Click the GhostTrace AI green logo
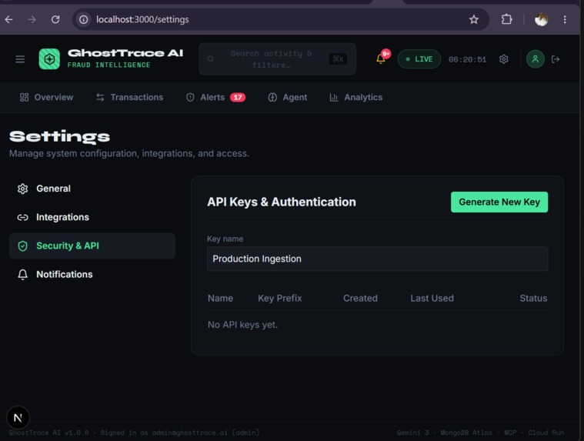This screenshot has height=441, width=584. click(x=49, y=58)
